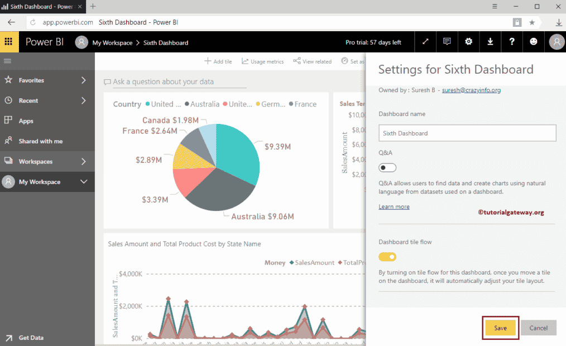Click the feedback smiley face icon
The width and height of the screenshot is (566, 346).
click(534, 42)
